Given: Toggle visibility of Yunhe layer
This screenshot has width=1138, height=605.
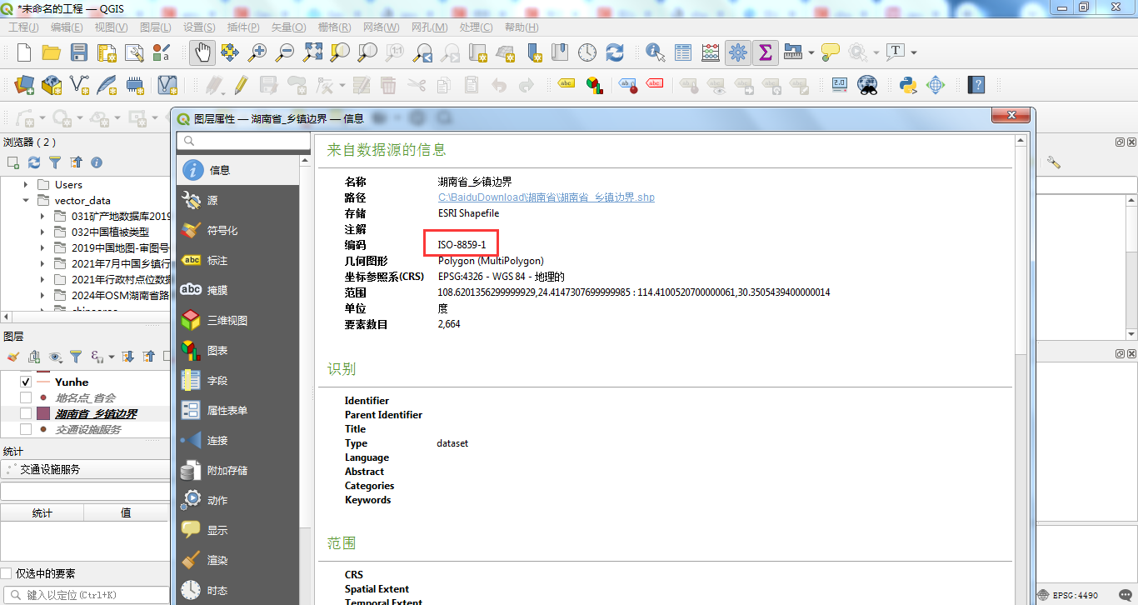Looking at the screenshot, I should tap(26, 382).
